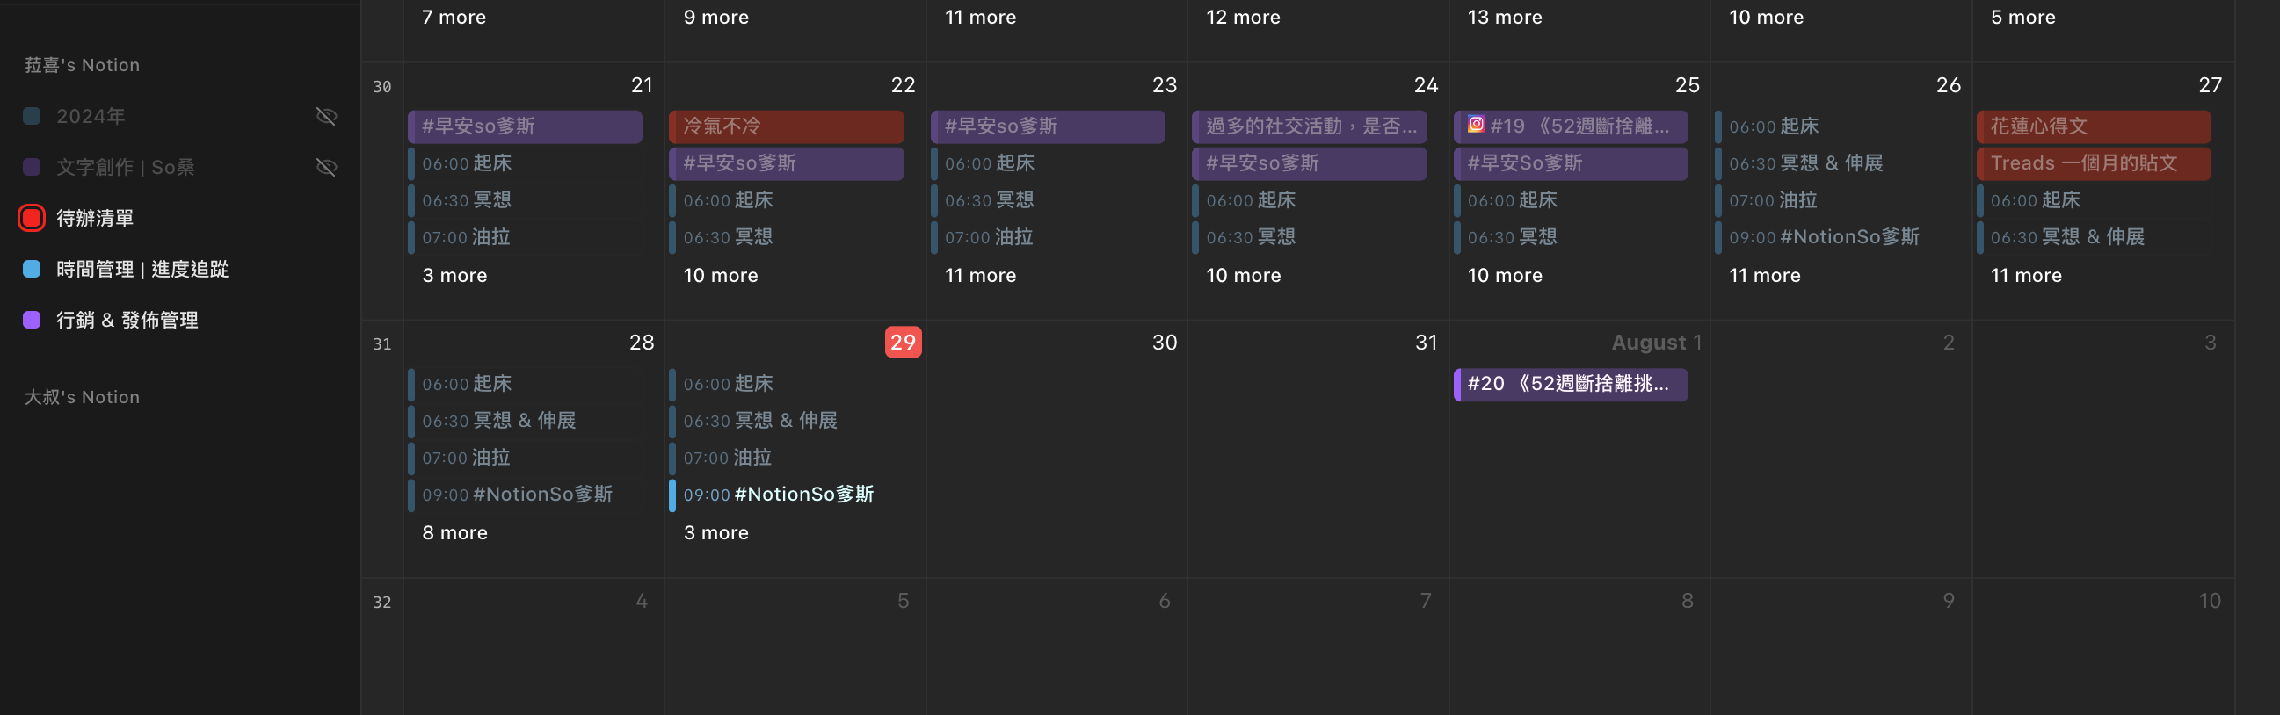Show "3 more" events on July 29

(x=715, y=532)
